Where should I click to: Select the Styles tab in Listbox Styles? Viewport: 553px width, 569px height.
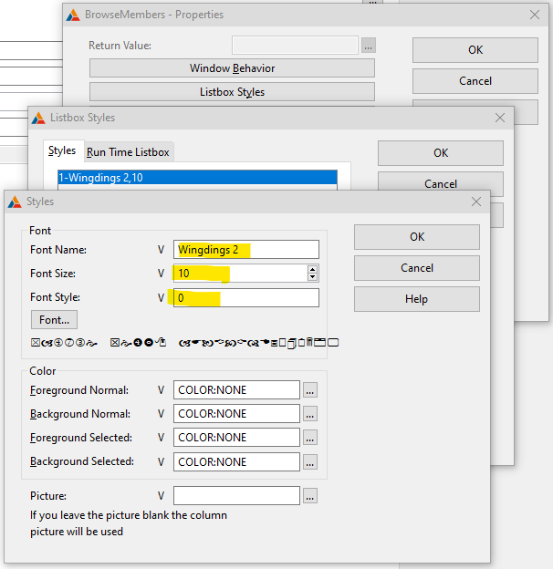click(62, 151)
